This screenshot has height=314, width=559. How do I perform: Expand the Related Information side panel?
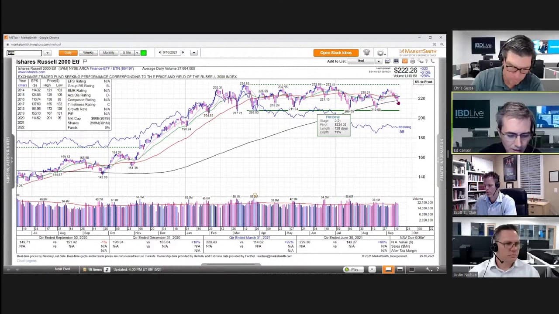click(x=442, y=160)
